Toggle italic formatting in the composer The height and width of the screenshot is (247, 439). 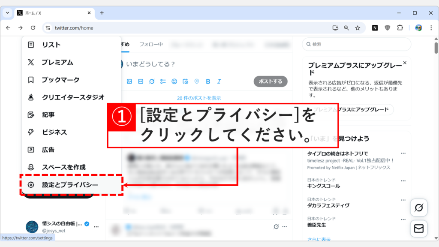219,81
